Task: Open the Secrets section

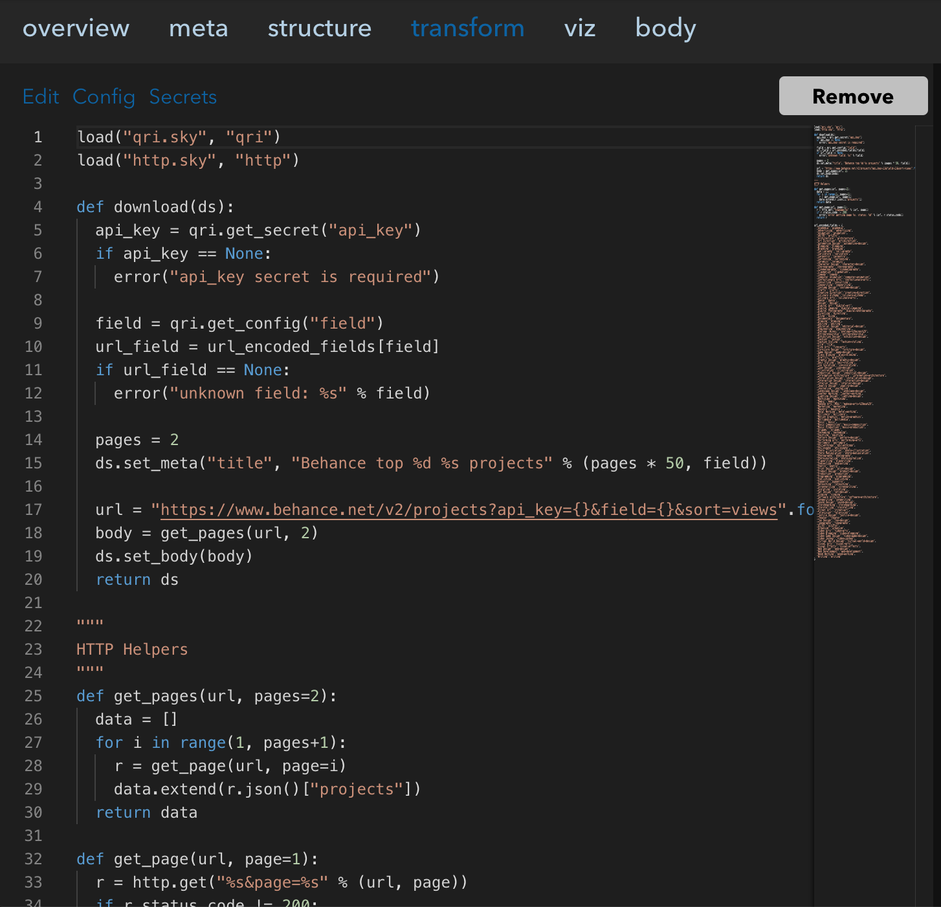Action: coord(183,96)
